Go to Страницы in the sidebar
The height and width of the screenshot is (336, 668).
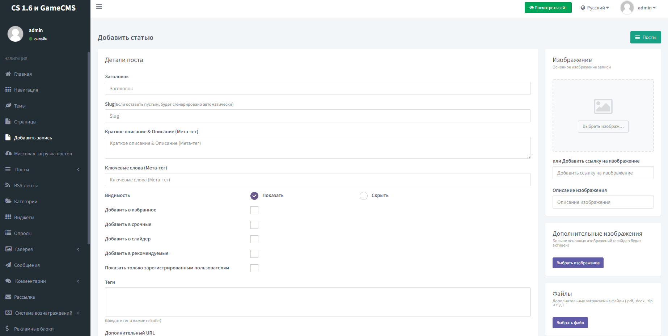(25, 122)
